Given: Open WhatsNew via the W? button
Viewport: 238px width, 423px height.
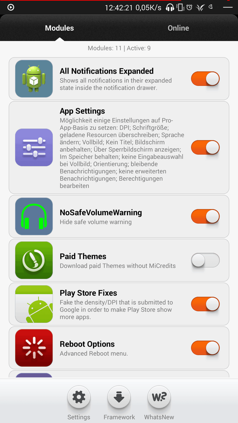Looking at the screenshot, I should [x=159, y=397].
